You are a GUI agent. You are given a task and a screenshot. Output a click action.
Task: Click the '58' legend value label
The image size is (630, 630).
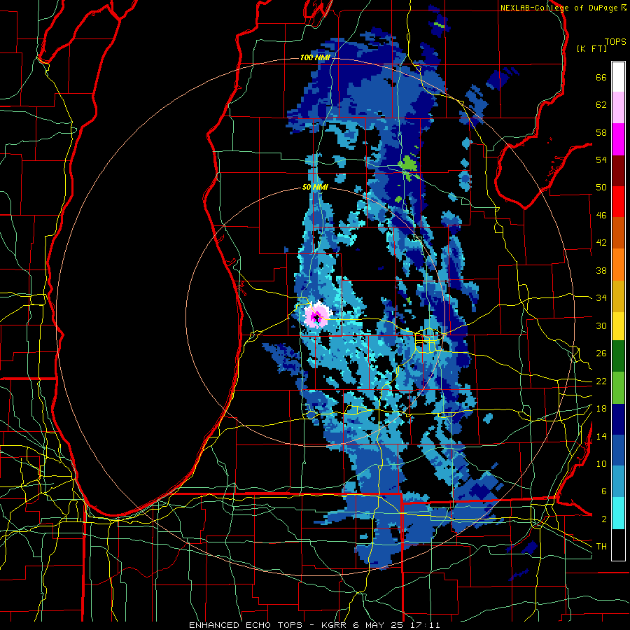point(601,132)
